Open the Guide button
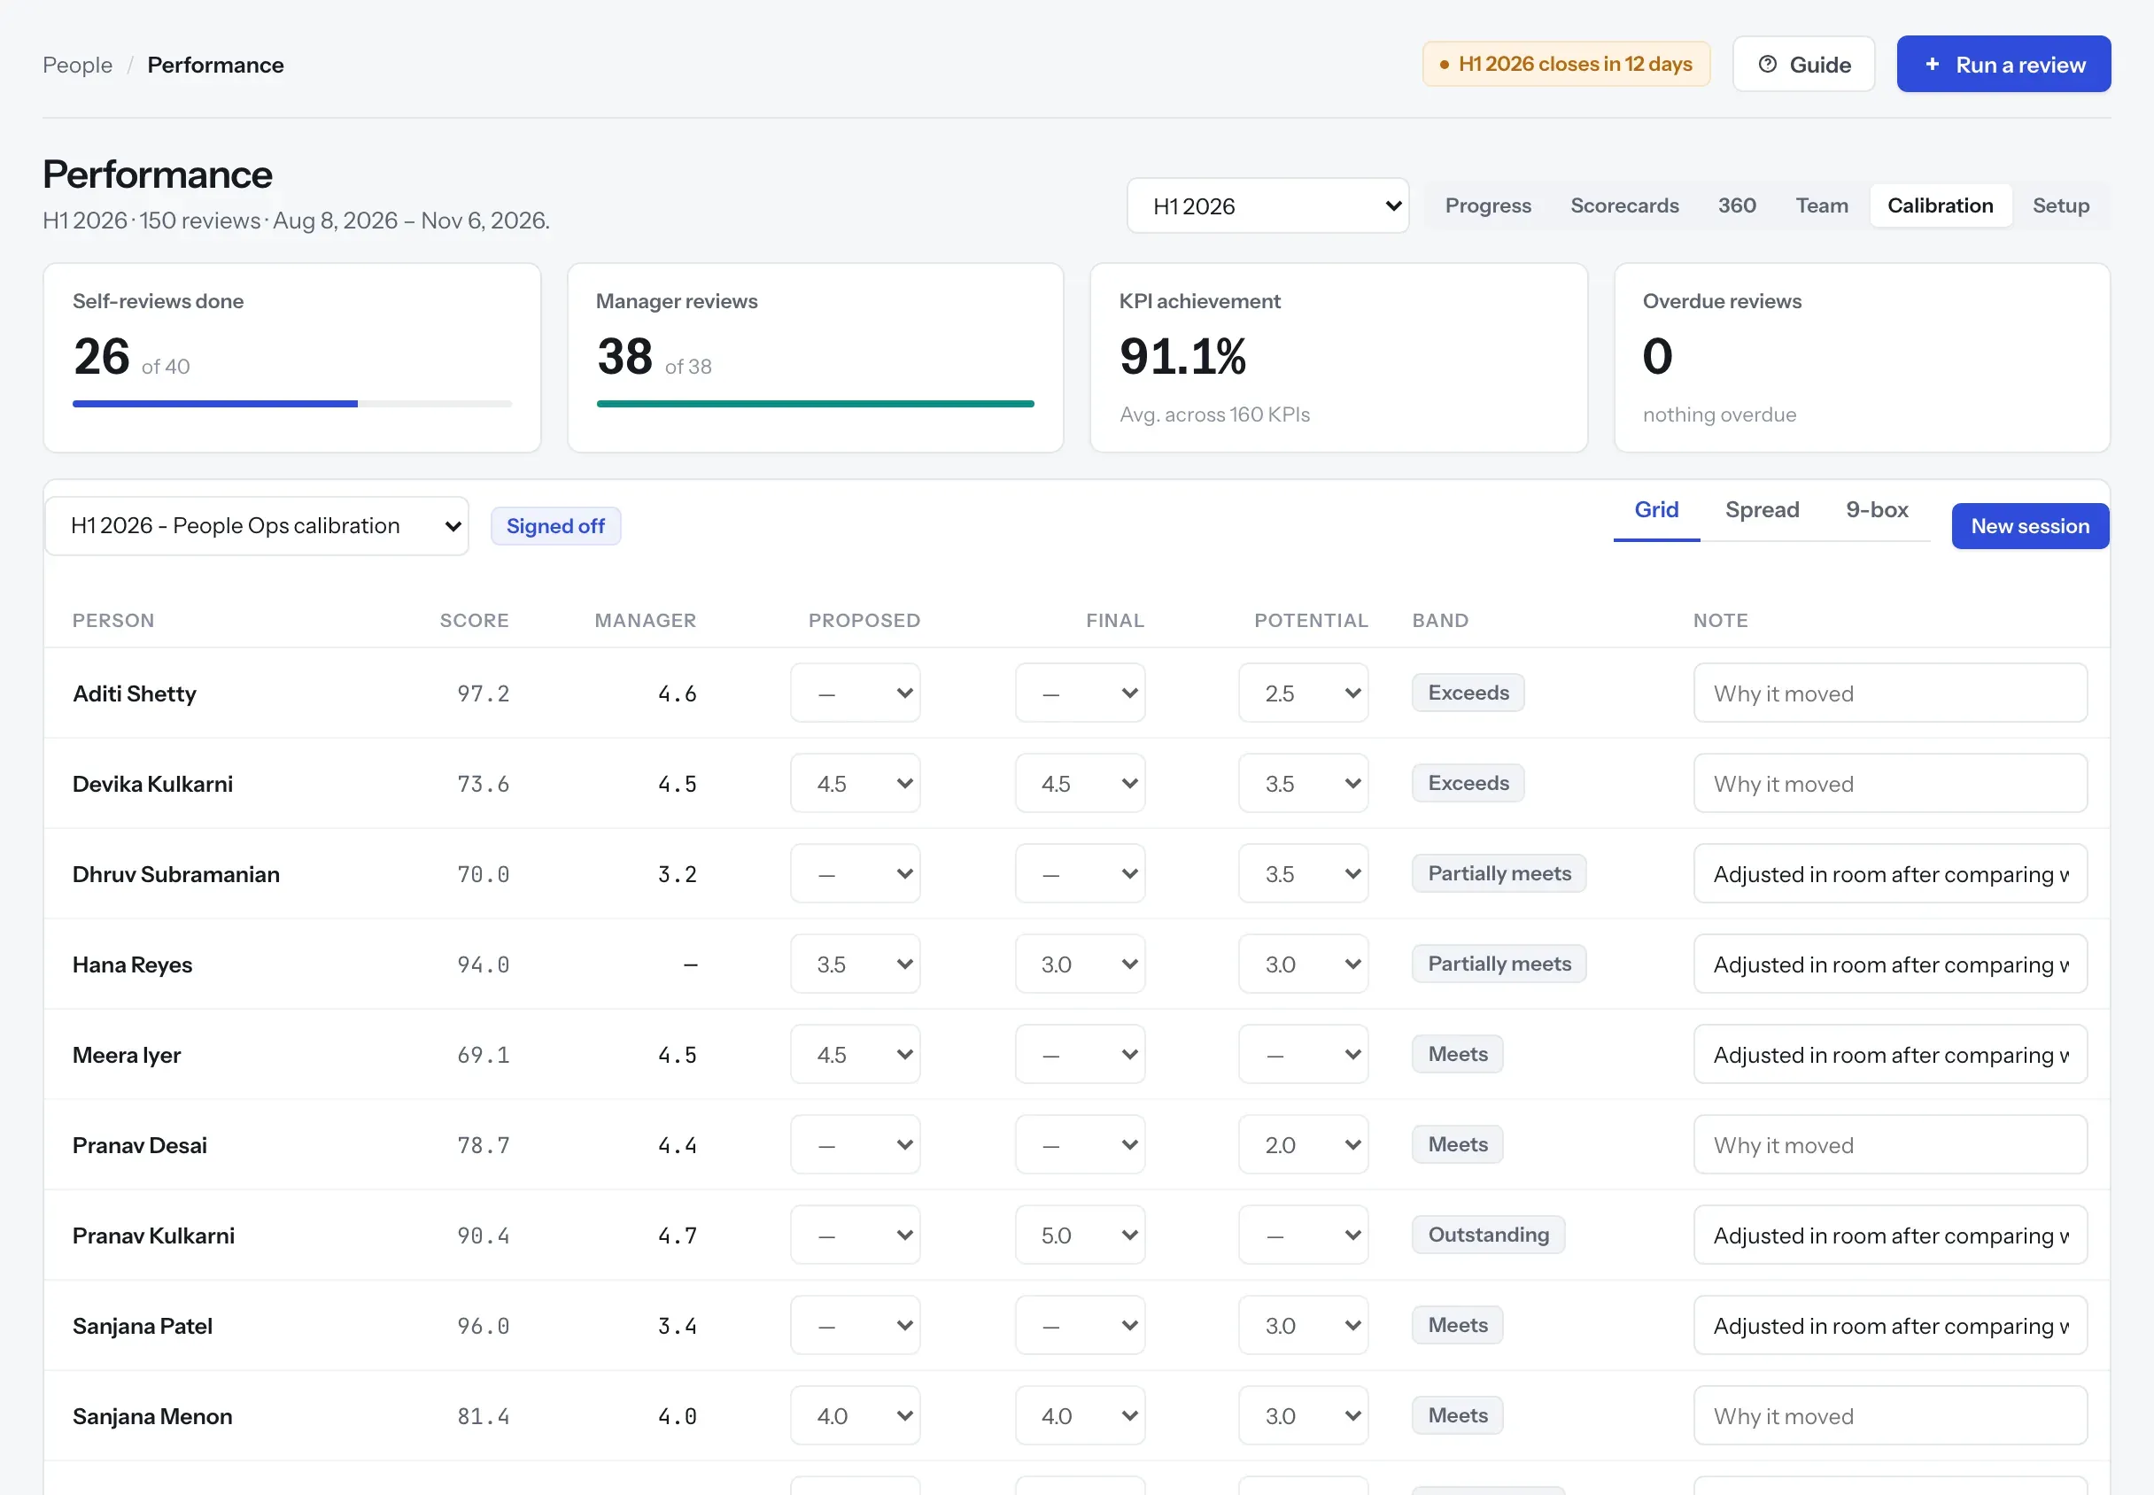 pos(1802,65)
